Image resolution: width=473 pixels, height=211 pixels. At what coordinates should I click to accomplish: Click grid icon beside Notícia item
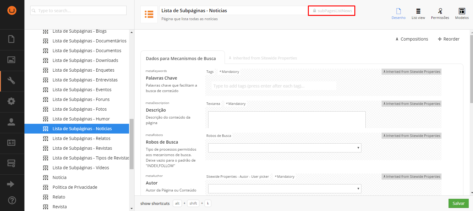coord(46,177)
